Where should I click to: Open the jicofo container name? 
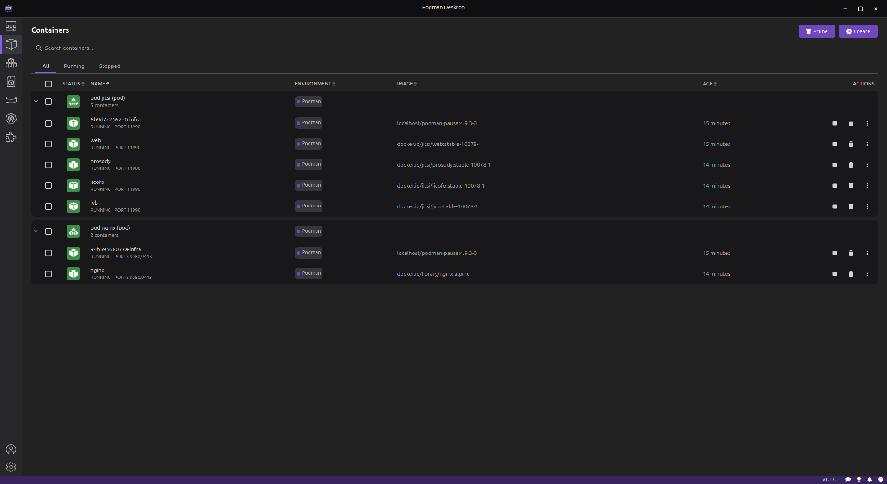click(x=97, y=182)
